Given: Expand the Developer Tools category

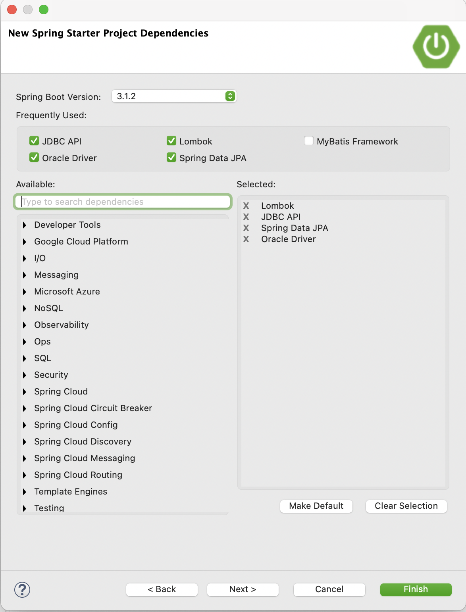Looking at the screenshot, I should pyautogui.click(x=25, y=225).
